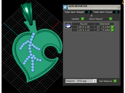
Task: Click the 0.11tw weight cell
Action: pos(106,27)
